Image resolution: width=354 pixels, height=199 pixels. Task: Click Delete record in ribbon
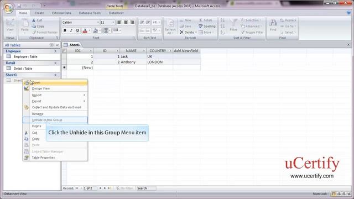coord(188,32)
